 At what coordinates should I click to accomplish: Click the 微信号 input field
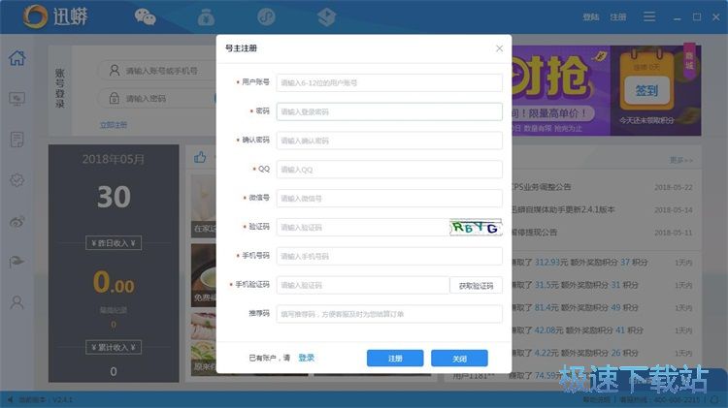[x=389, y=199]
